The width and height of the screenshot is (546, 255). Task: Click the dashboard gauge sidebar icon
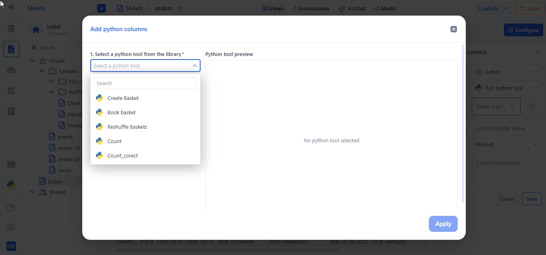click(11, 70)
